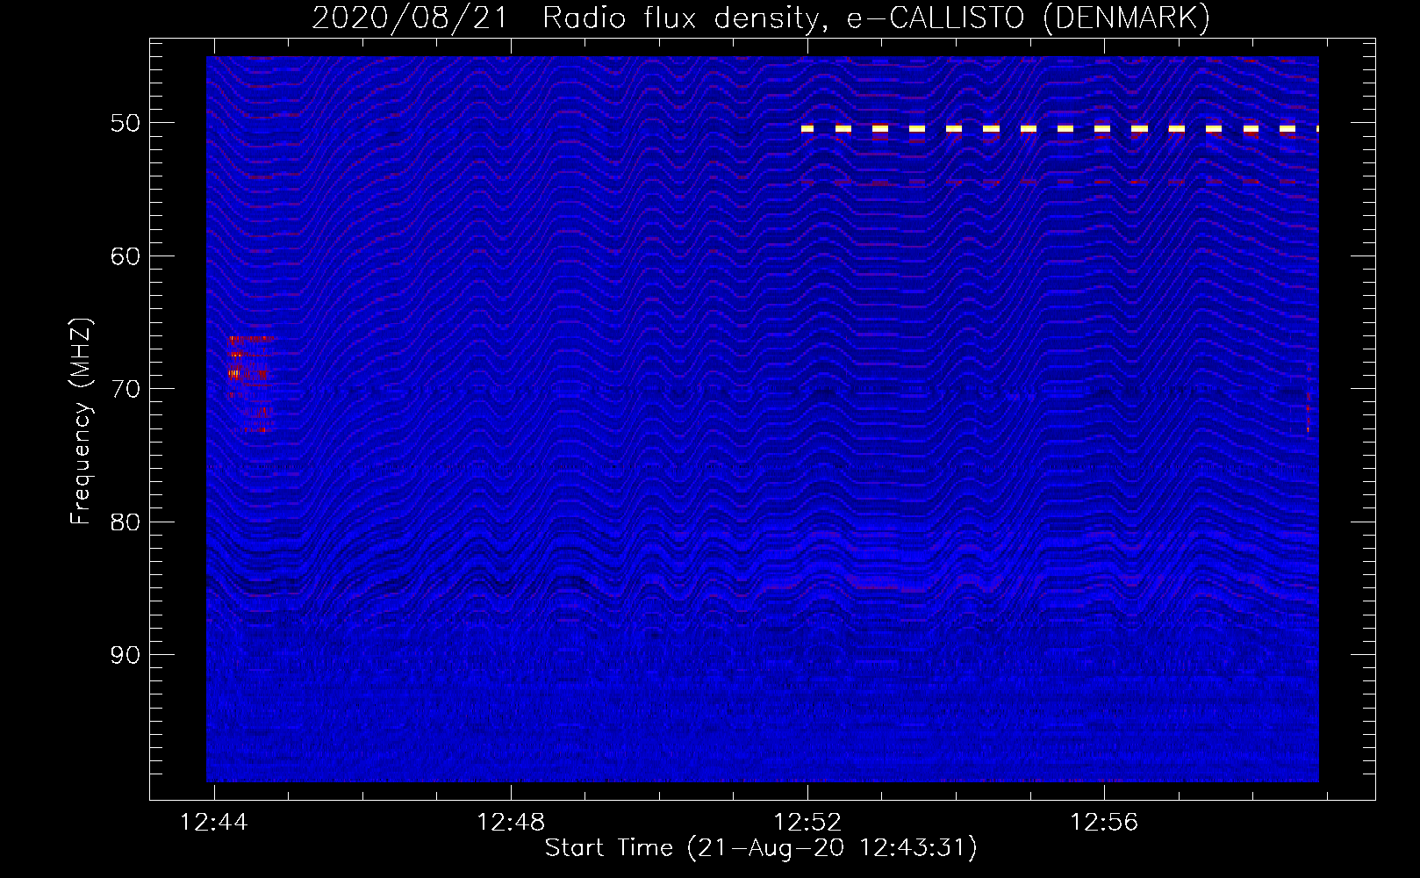Click the 12:52 time tick label
This screenshot has width=1420, height=878.
click(807, 823)
